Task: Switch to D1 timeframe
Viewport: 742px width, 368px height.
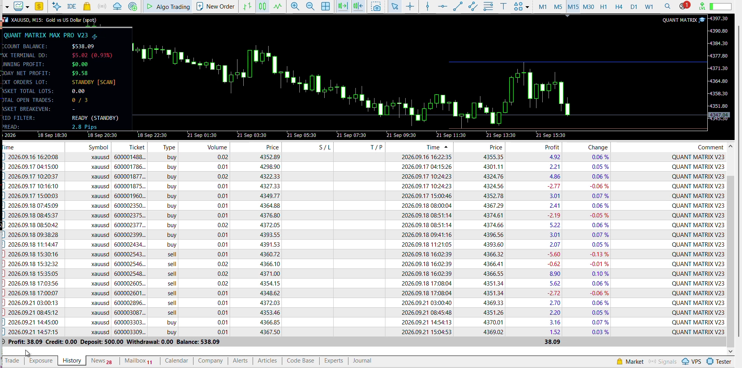Action: coord(634,7)
